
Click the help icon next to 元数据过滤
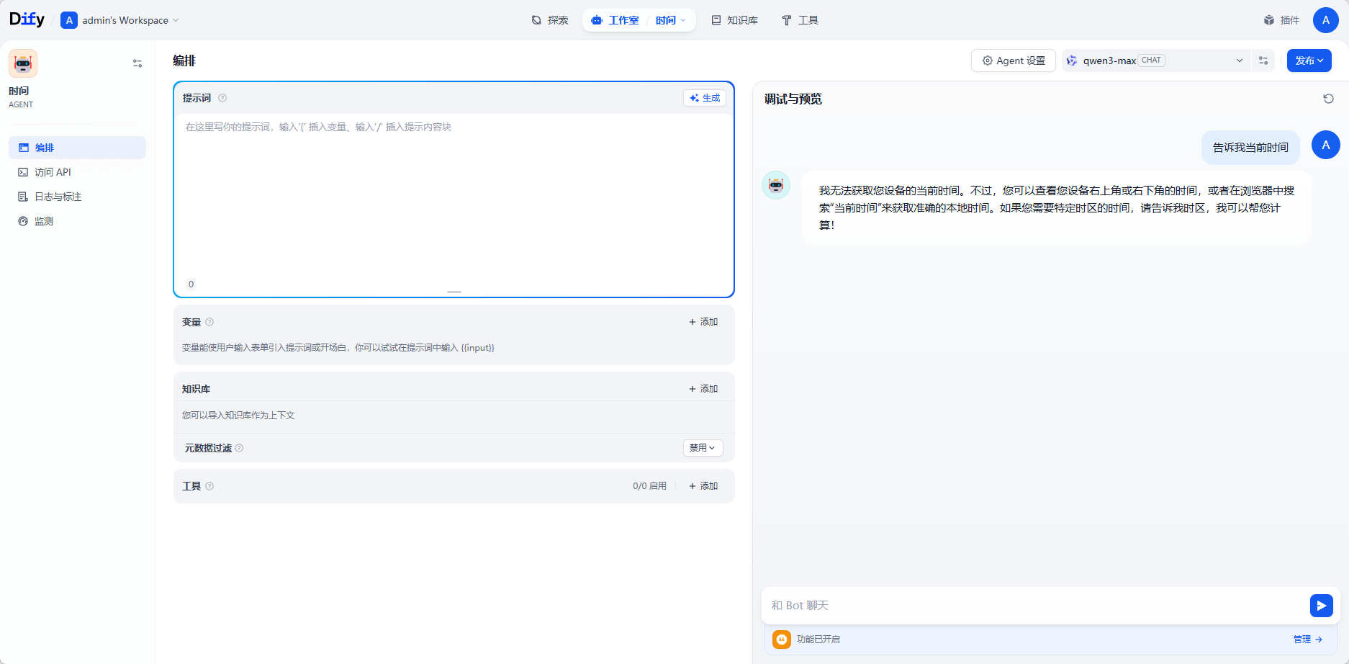239,448
